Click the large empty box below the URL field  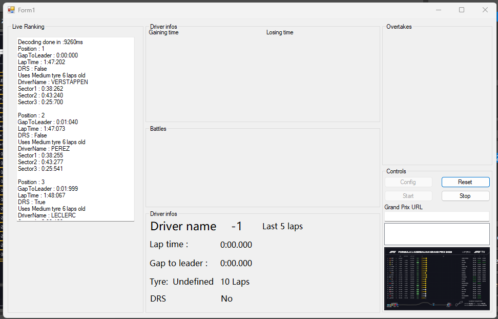(x=437, y=234)
